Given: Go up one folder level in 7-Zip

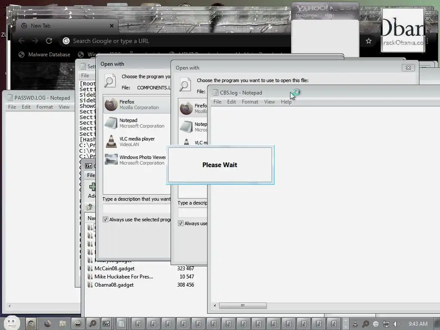Looking at the screenshot, I should point(90,207).
